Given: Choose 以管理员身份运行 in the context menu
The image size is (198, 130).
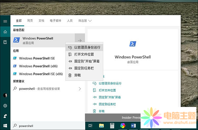Looking at the screenshot, I should [84, 47].
